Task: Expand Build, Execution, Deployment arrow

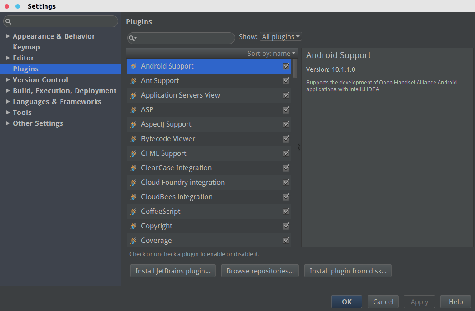Action: click(8, 91)
